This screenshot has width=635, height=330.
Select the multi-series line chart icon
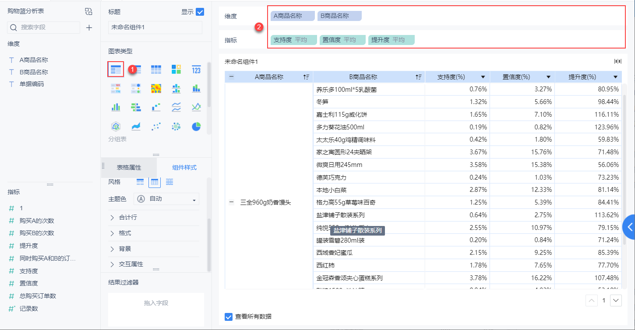[x=196, y=107]
